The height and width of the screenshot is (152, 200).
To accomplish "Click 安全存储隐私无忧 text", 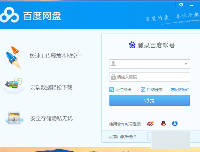I will [x=51, y=119].
